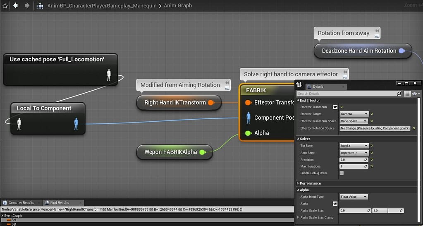Switch to the Find Results tab

point(60,203)
